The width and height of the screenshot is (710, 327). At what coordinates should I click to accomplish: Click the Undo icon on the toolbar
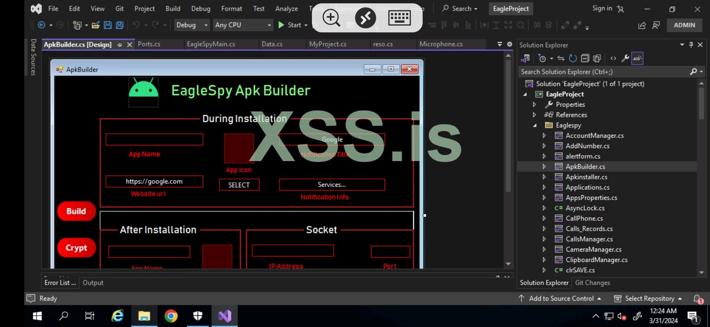136,25
